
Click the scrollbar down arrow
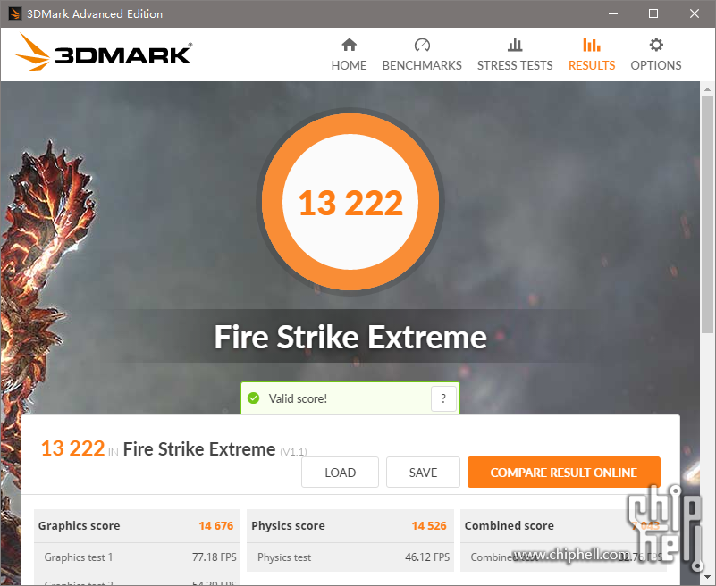(x=707, y=577)
